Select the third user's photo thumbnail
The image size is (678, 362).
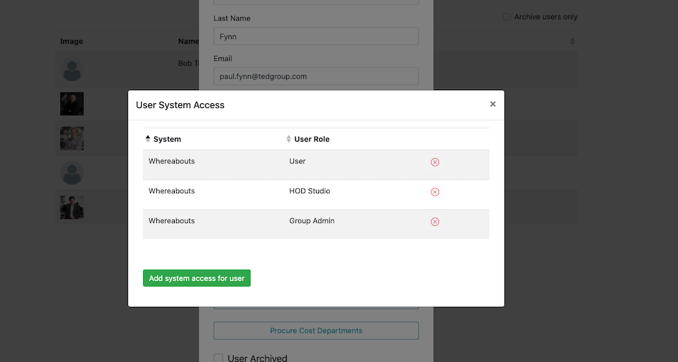click(x=72, y=138)
